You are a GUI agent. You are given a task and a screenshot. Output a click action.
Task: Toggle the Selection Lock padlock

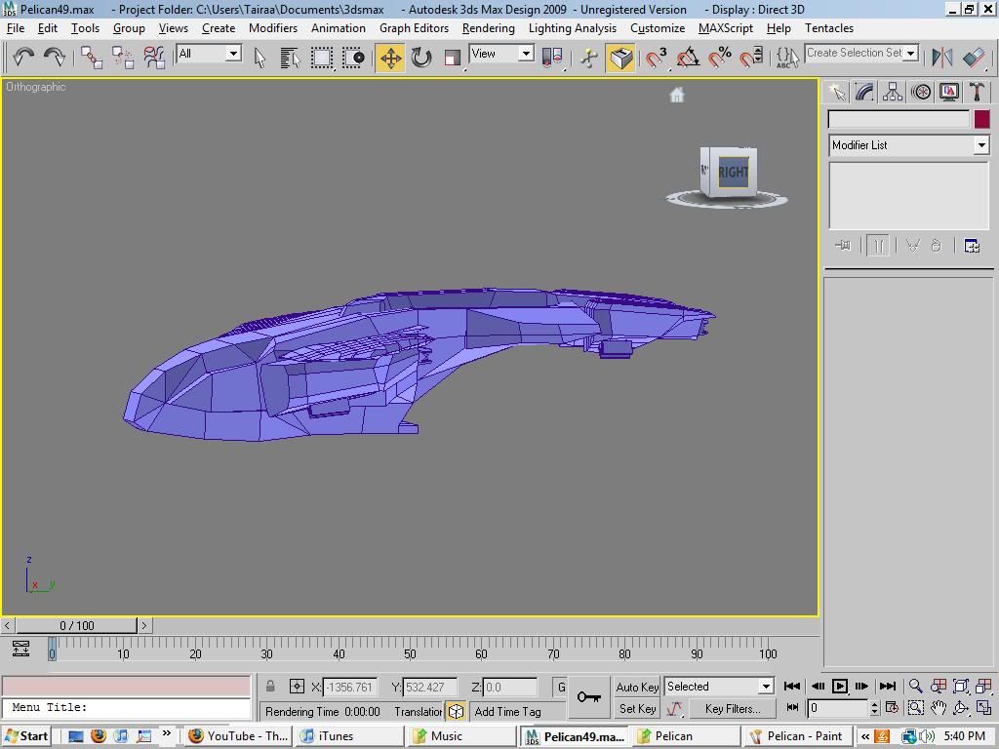[x=271, y=687]
